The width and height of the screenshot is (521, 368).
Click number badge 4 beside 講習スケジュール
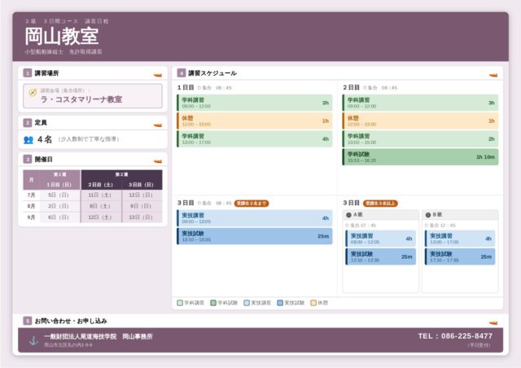[181, 72]
